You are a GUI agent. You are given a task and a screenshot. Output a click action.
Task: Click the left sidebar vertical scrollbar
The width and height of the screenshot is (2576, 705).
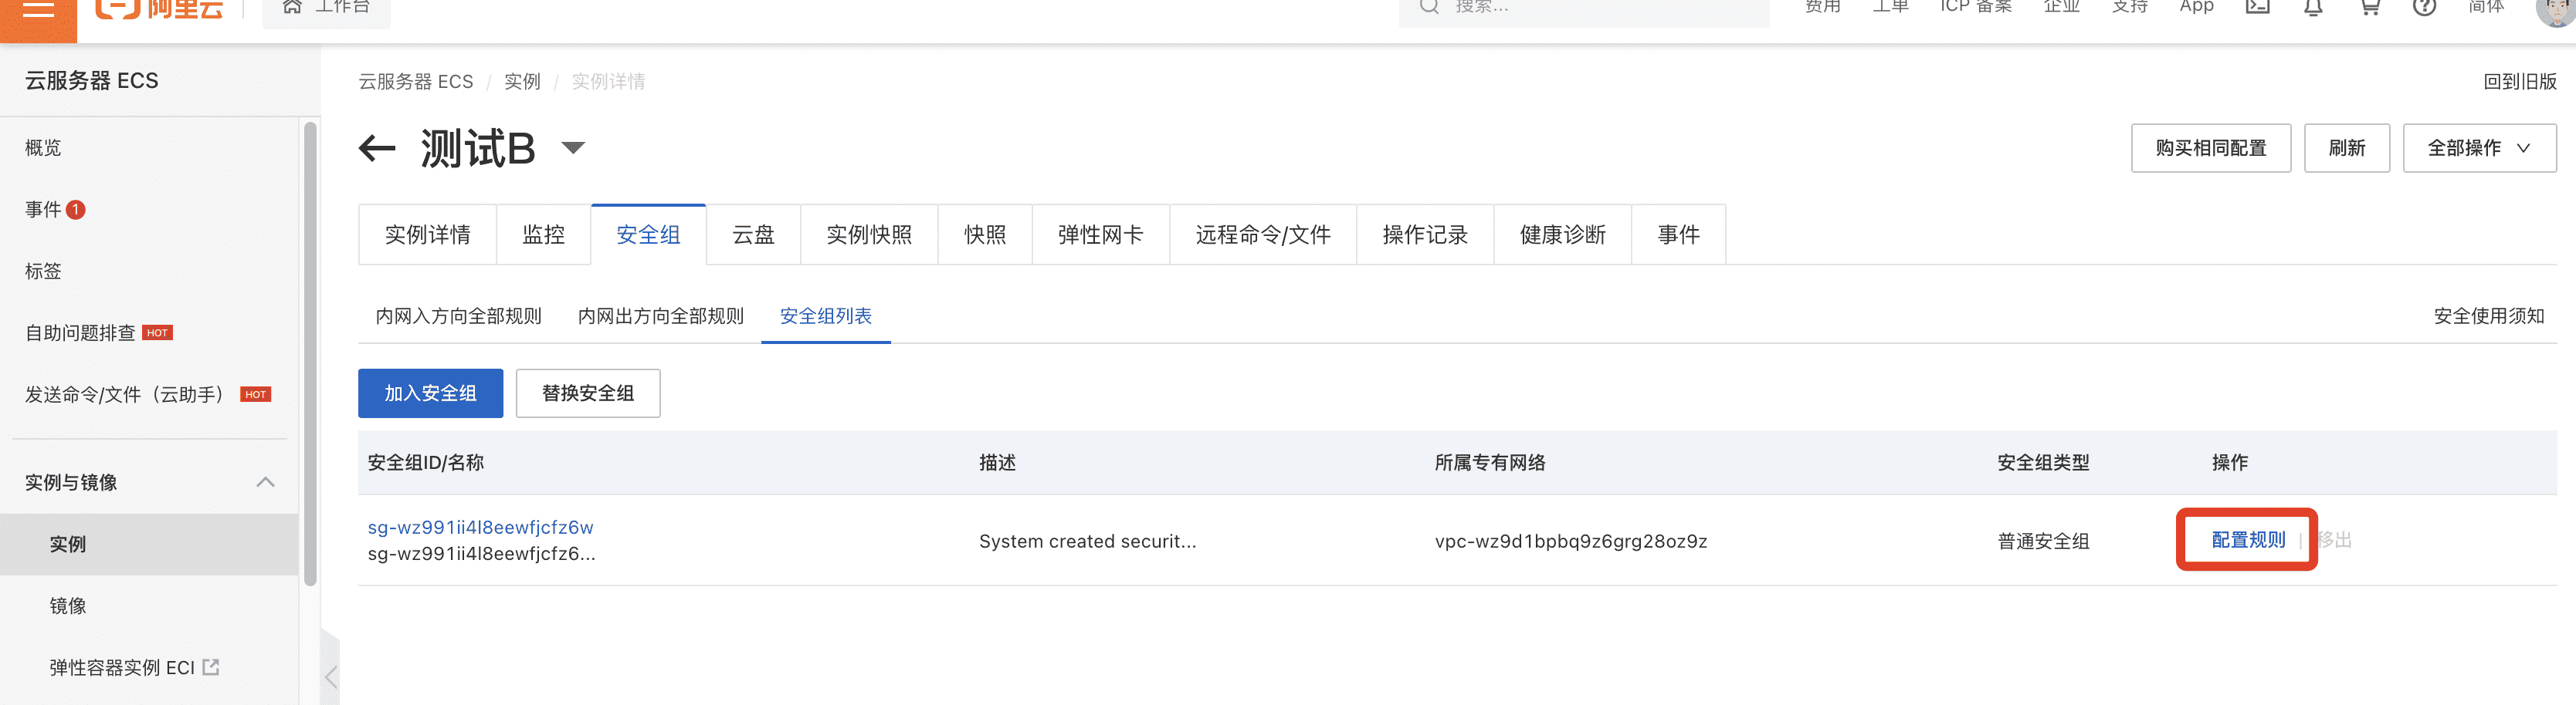tap(310, 349)
